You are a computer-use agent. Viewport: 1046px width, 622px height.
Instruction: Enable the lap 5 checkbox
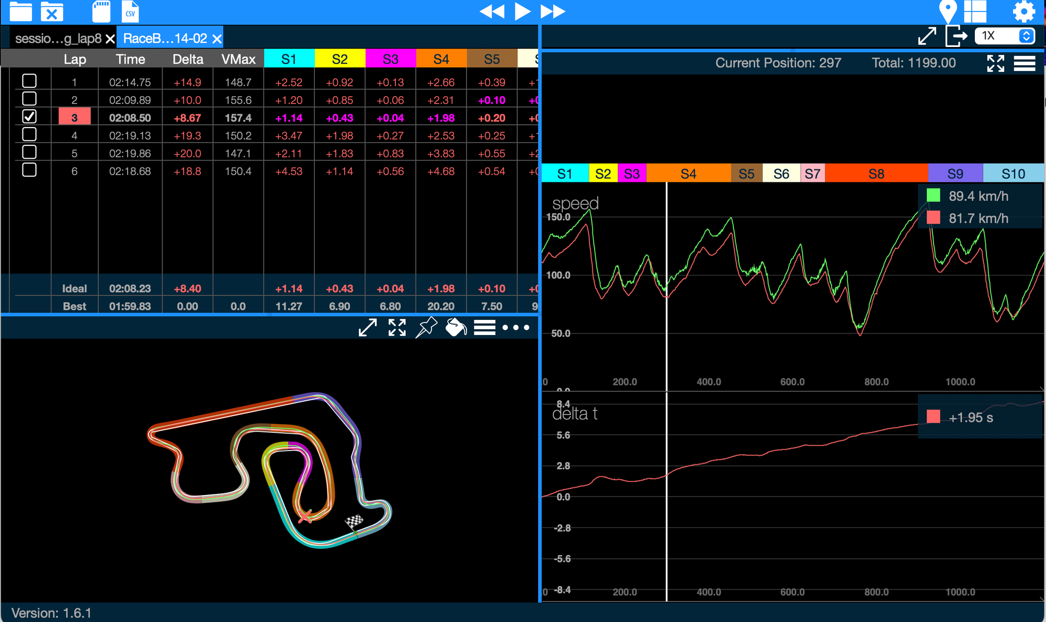coord(29,152)
